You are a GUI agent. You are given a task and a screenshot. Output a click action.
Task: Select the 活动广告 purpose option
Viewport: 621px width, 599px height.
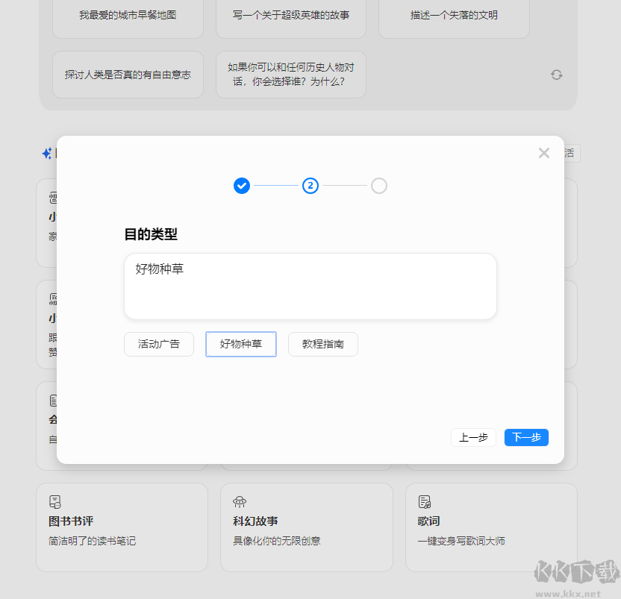pos(158,344)
